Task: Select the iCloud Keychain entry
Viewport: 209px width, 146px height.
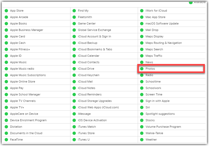Action: (89, 75)
